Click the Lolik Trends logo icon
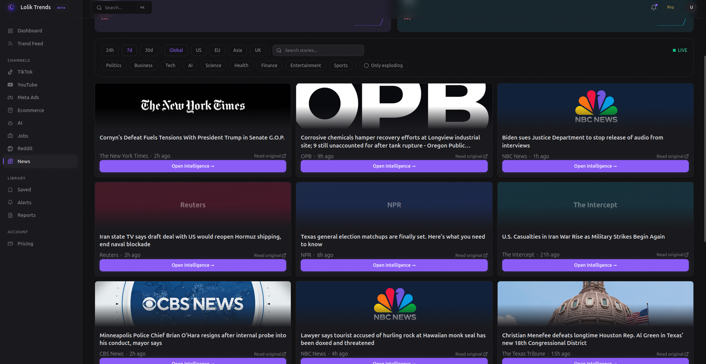Viewport: 706px width, 364px height. (x=11, y=7)
